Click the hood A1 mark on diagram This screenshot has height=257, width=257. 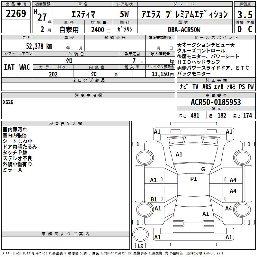coord(179,155)
